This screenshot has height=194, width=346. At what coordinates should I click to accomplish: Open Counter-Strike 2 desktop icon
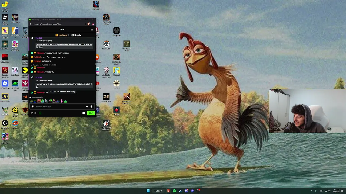click(15, 32)
